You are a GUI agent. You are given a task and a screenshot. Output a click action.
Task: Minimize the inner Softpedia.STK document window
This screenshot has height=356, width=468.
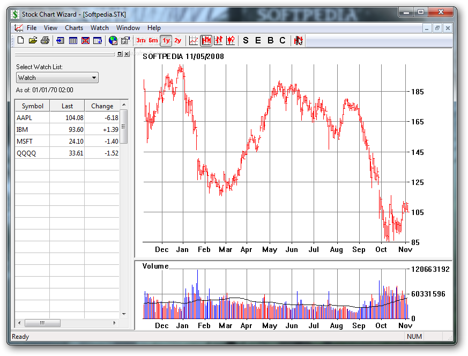coord(427,28)
